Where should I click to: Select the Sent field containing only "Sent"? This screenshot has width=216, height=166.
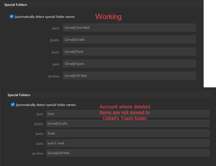coord(128,114)
